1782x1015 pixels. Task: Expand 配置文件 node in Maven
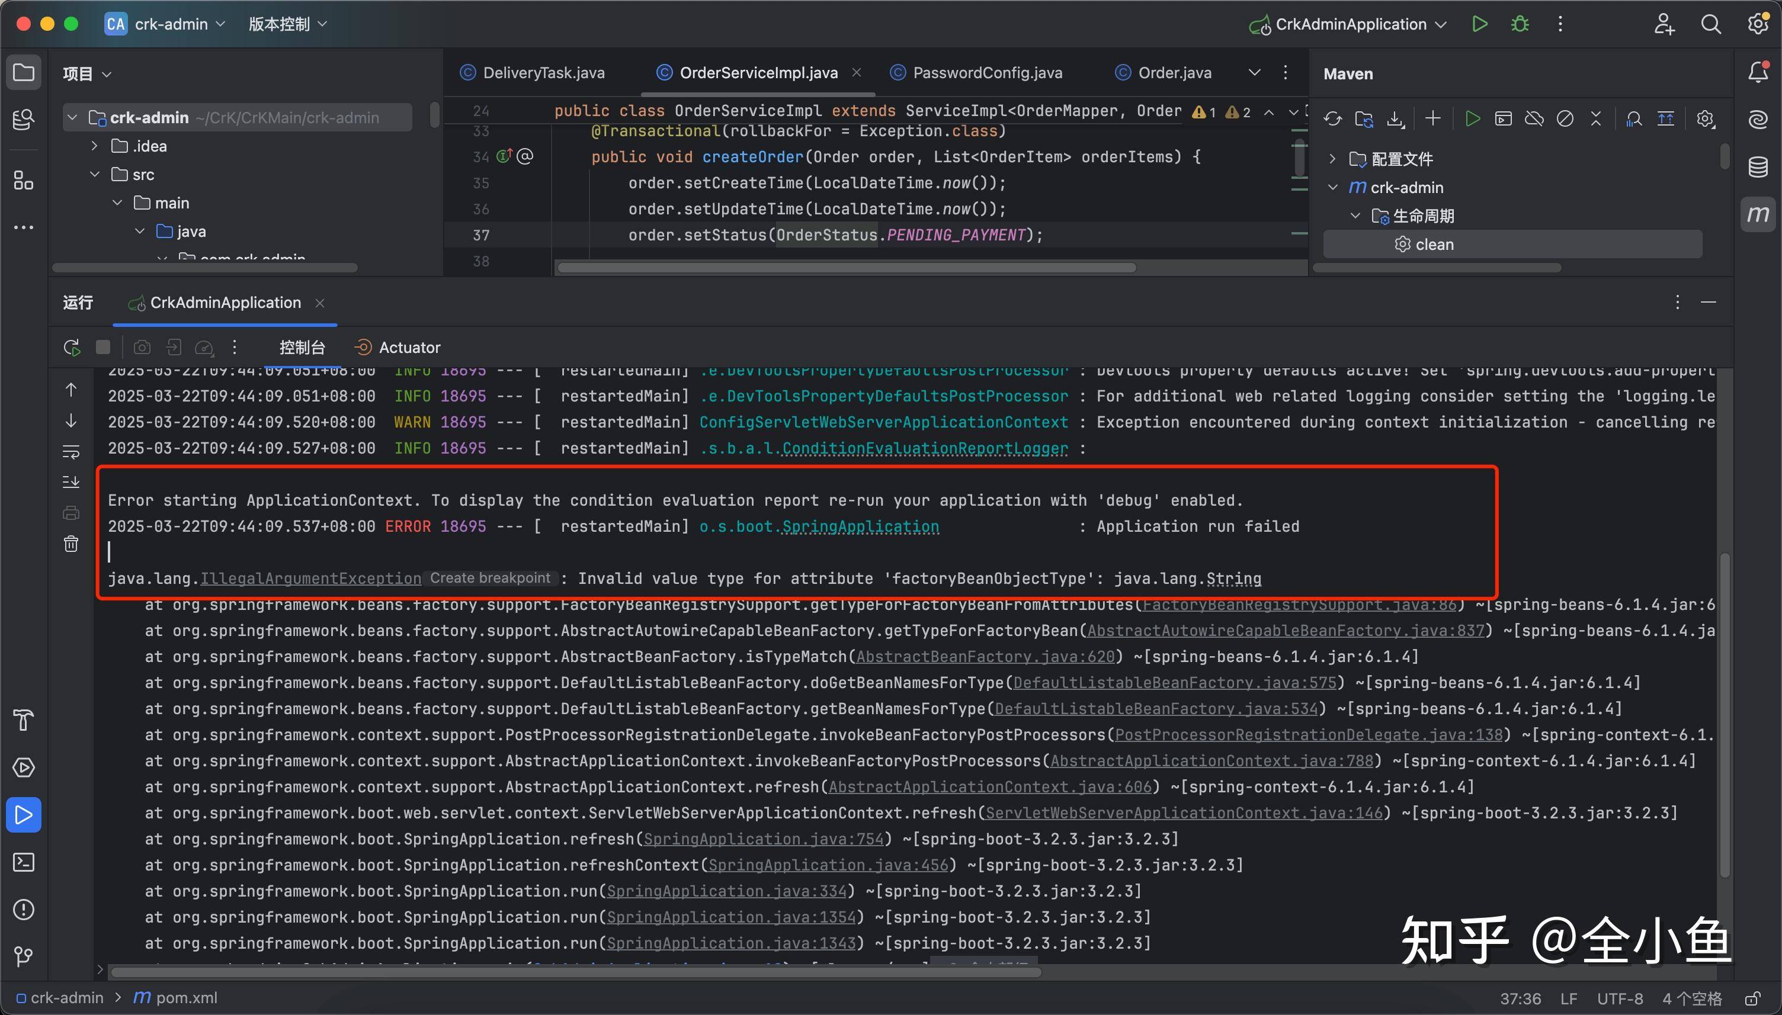click(x=1332, y=159)
